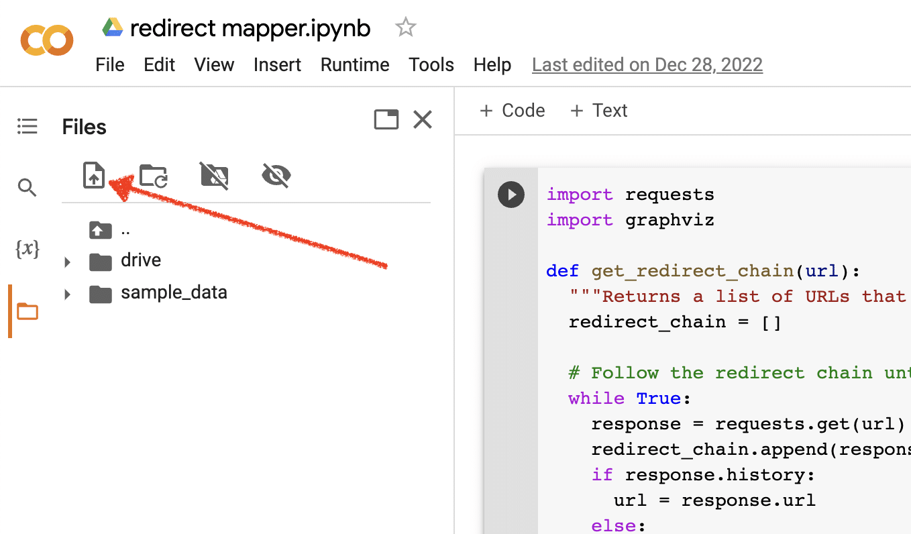Run the code cell
911x534 pixels.
(x=511, y=195)
